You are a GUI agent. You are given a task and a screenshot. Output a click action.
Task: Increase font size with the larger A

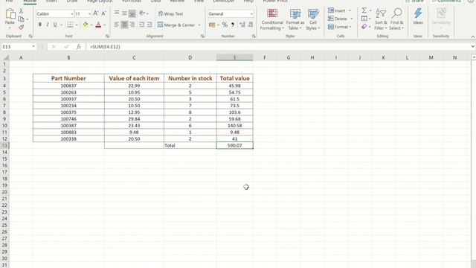pos(96,13)
